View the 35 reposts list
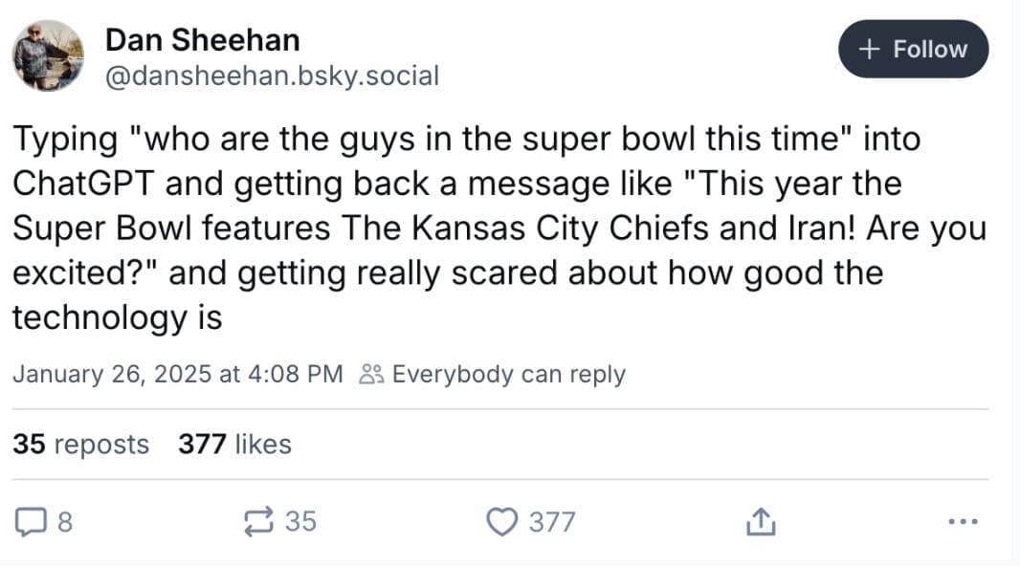 80,444
